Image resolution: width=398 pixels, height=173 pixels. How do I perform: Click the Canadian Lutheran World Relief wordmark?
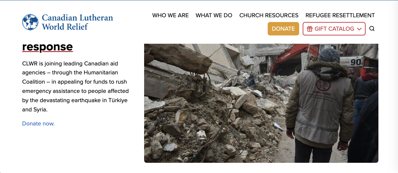pos(77,22)
